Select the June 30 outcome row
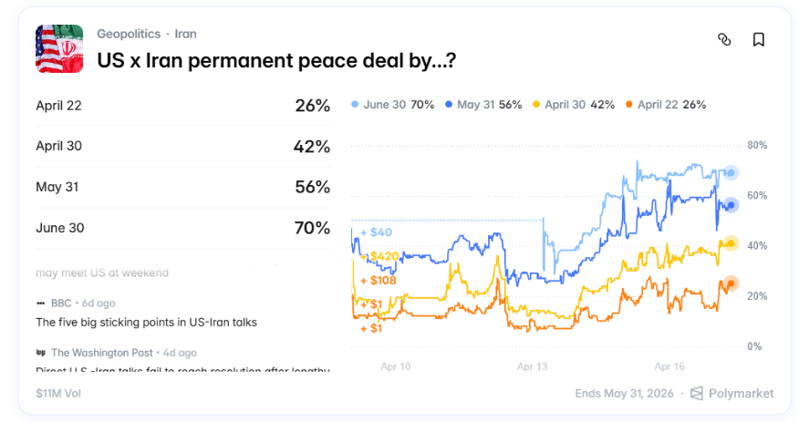This screenshot has width=799, height=422. pos(182,228)
